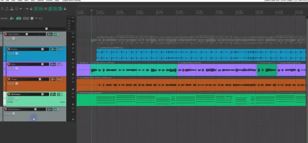Screen dimensions: 308x143
Task: Mute the Bass track
Action: (x=73, y=63)
